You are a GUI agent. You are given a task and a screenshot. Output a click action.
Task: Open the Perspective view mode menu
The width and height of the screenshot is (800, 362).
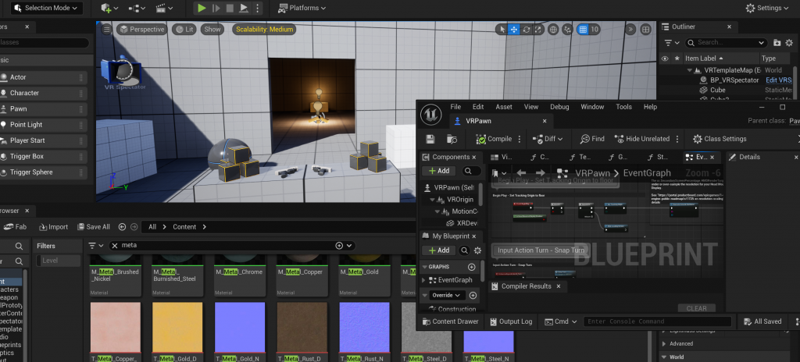[142, 30]
